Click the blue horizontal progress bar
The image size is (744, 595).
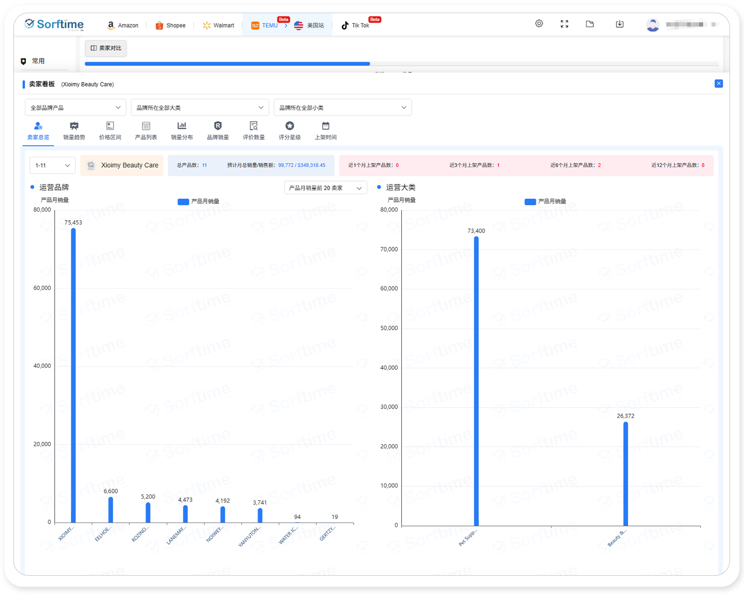[x=227, y=63]
